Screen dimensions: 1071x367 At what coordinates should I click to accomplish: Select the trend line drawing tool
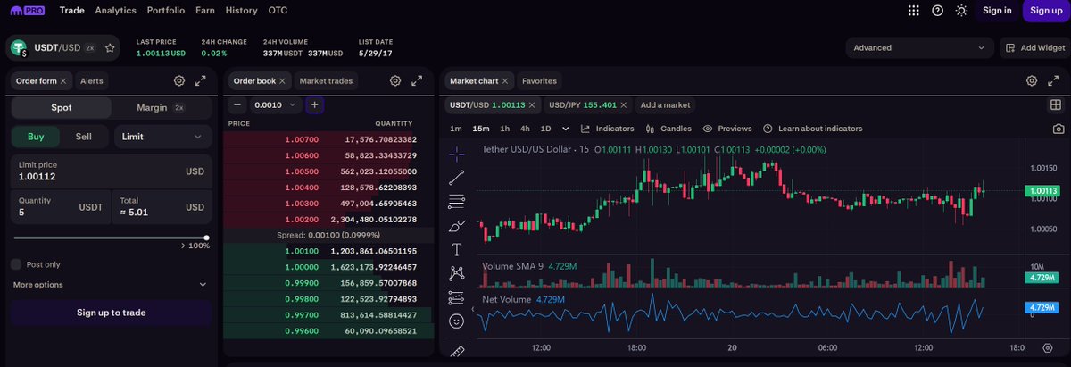pyautogui.click(x=457, y=177)
